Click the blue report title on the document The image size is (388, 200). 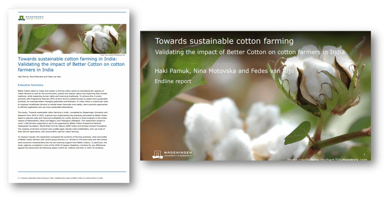[x=71, y=64]
